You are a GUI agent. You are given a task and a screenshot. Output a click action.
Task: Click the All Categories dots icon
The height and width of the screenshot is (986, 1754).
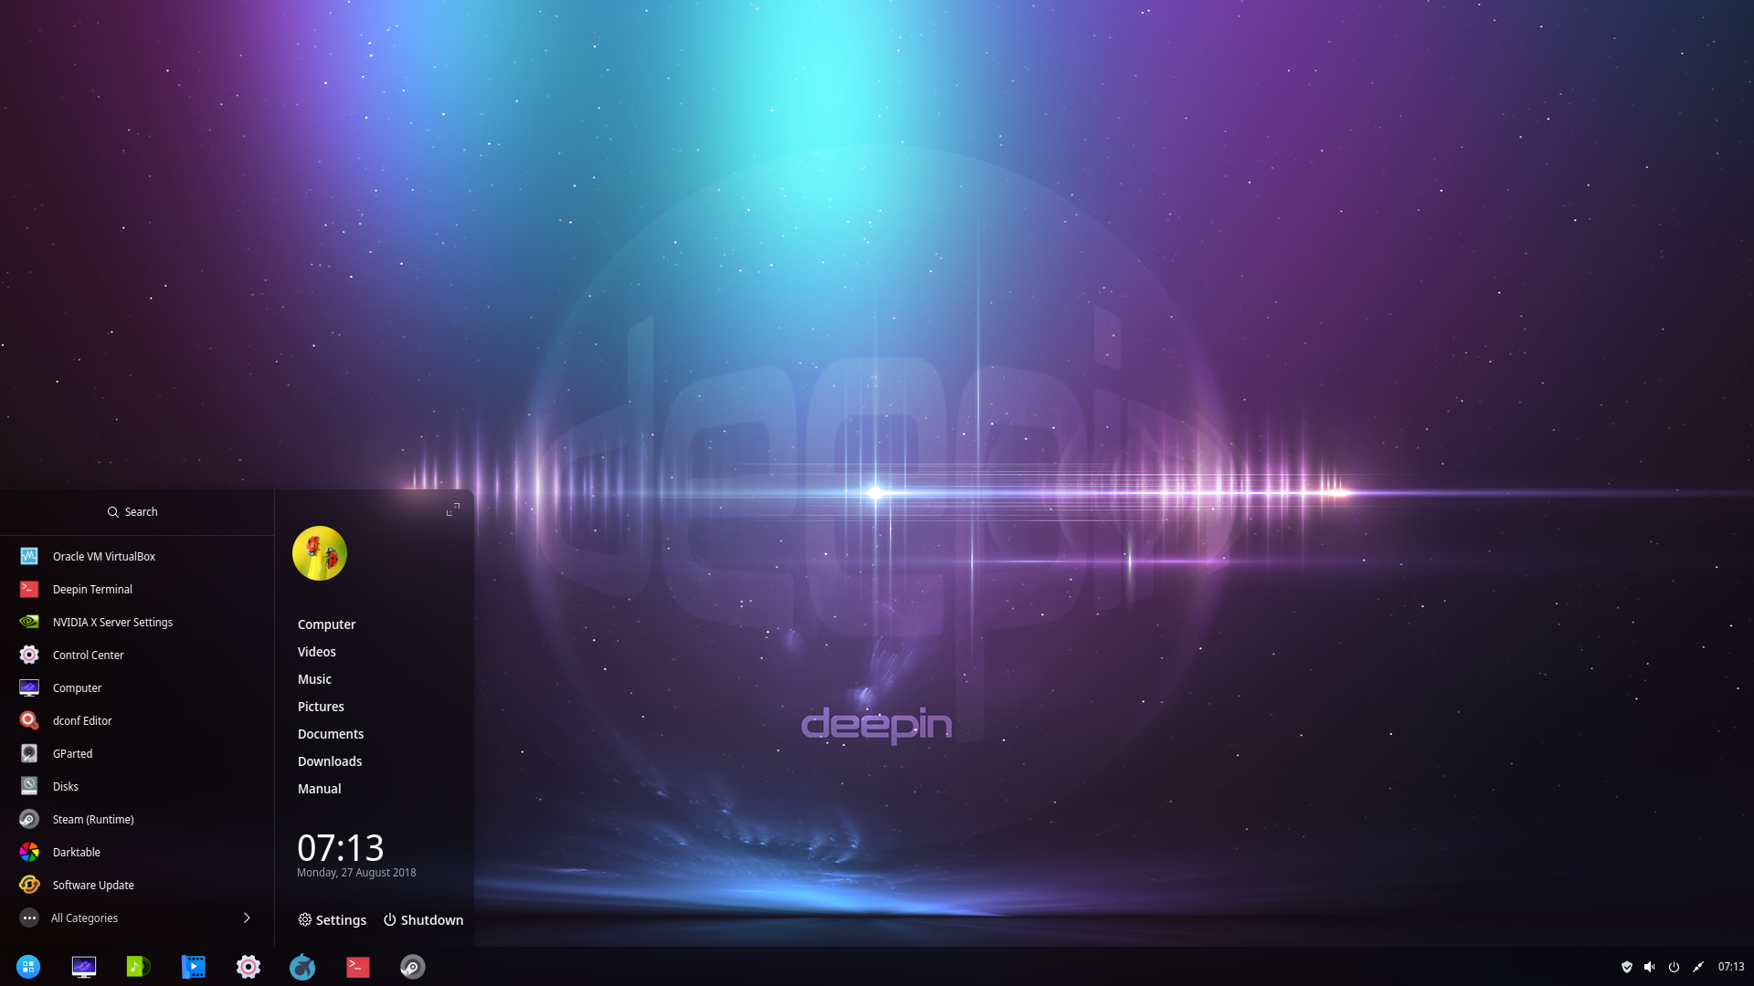coord(29,918)
